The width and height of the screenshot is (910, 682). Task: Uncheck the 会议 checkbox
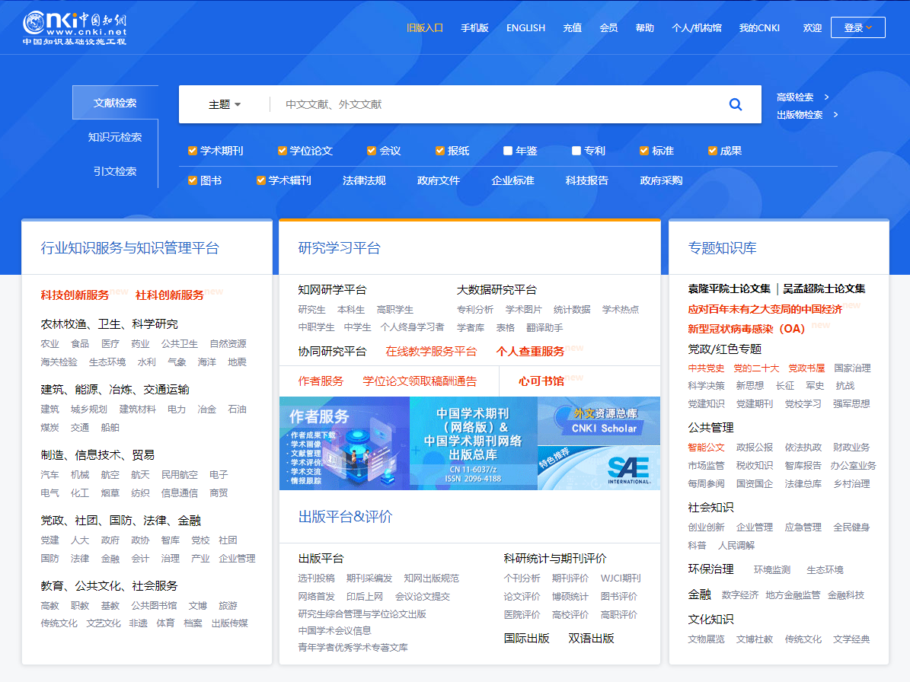372,151
